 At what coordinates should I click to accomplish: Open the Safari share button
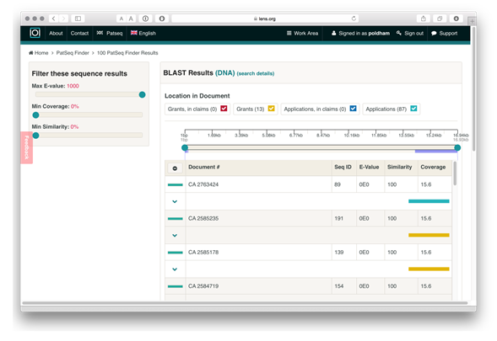[x=423, y=19]
